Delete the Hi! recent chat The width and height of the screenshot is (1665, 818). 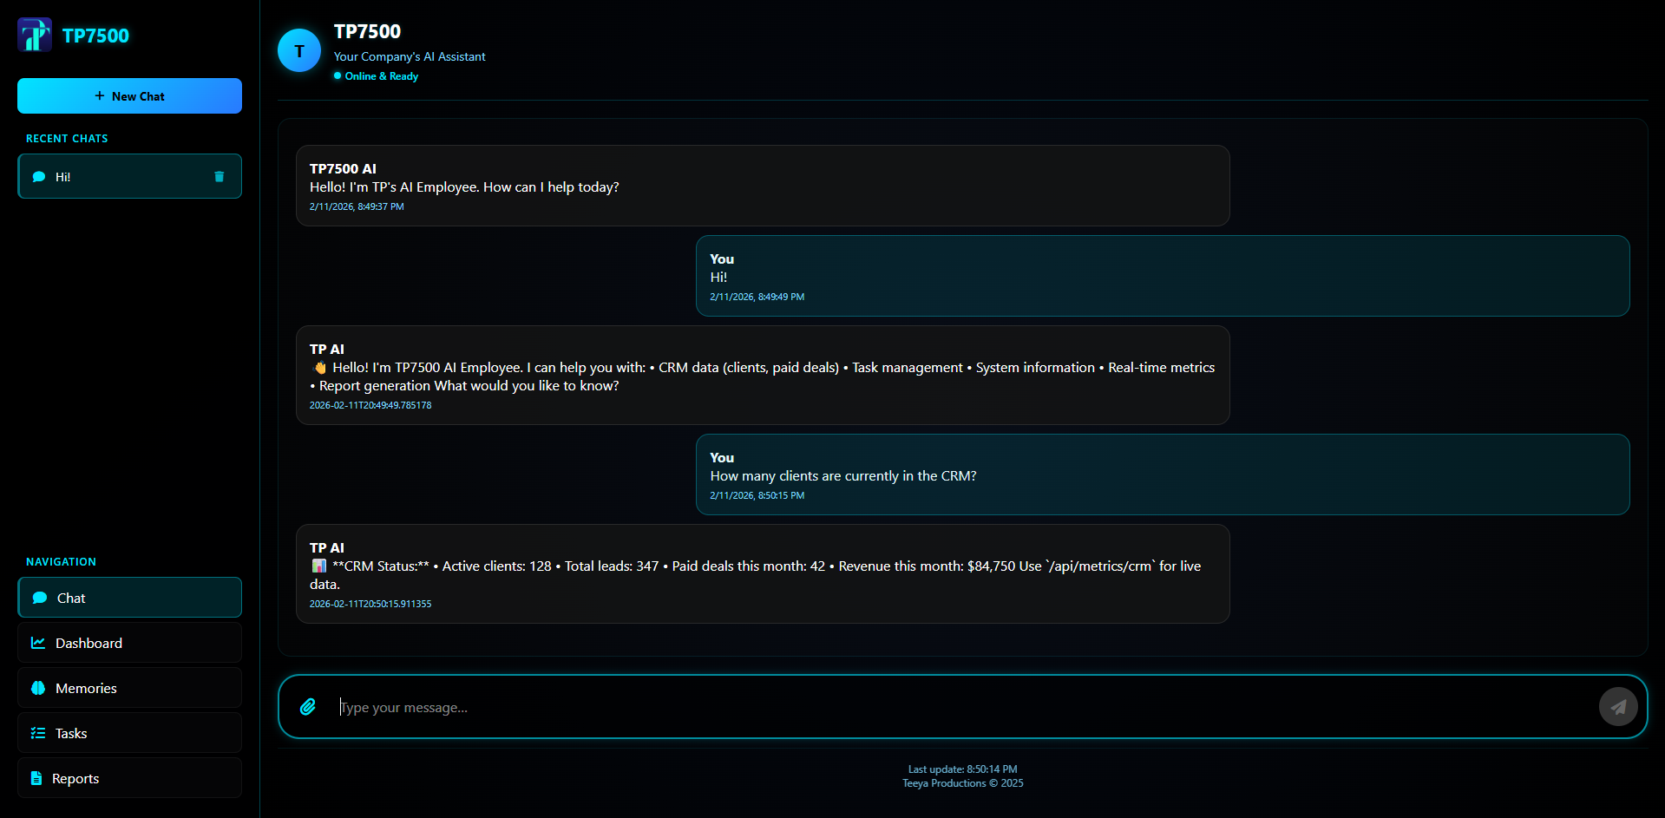(x=219, y=177)
